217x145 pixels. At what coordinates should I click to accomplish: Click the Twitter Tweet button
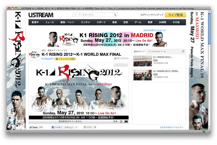[34, 127]
